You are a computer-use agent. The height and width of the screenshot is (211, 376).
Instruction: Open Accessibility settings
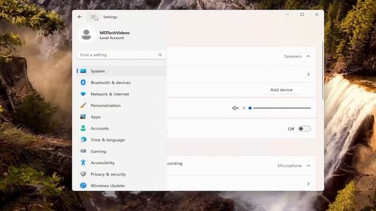point(122,163)
